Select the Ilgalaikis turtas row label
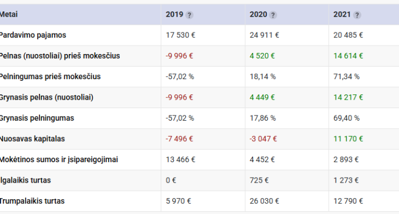Viewport: 399px width, 214px height. coord(25,180)
